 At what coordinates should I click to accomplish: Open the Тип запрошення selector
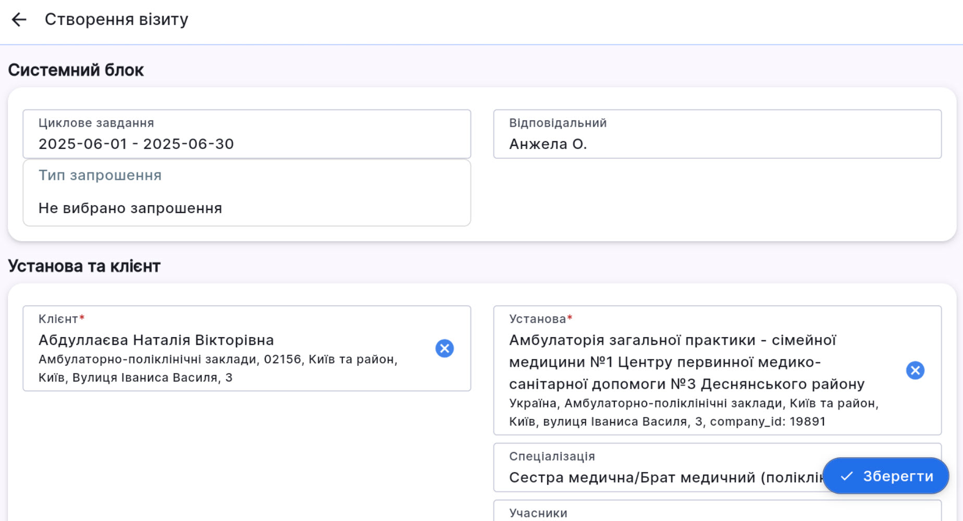(x=248, y=192)
